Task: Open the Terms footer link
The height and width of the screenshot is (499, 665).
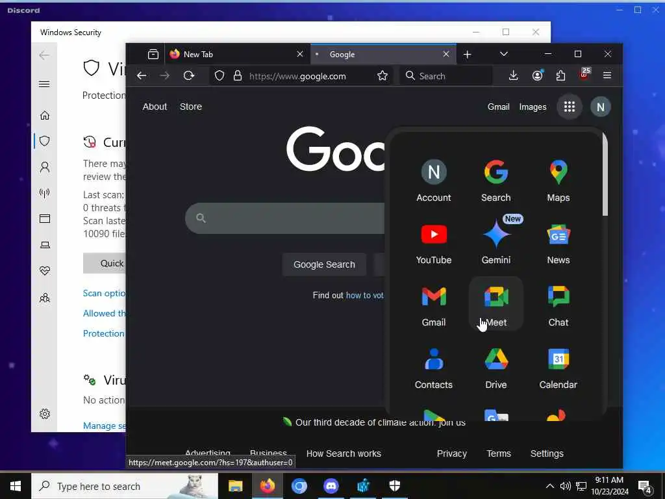Action: click(499, 454)
